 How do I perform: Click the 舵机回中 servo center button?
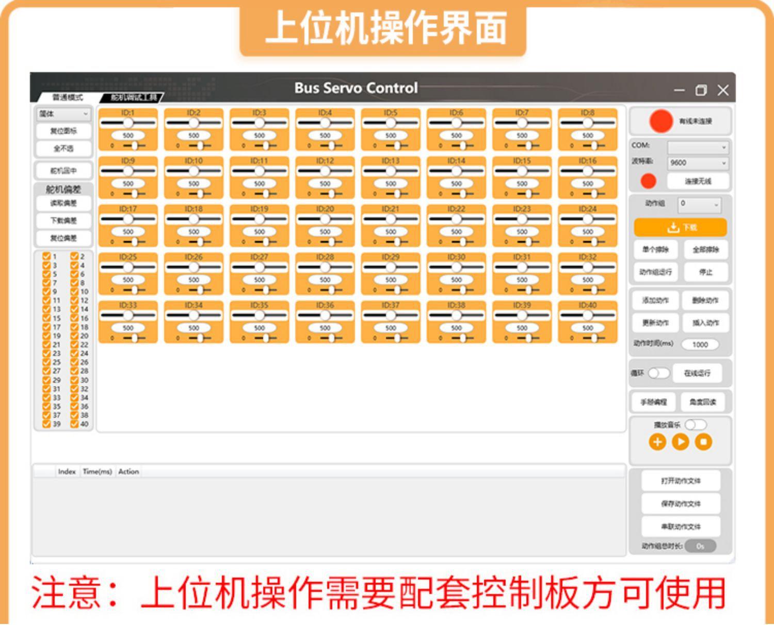63,170
